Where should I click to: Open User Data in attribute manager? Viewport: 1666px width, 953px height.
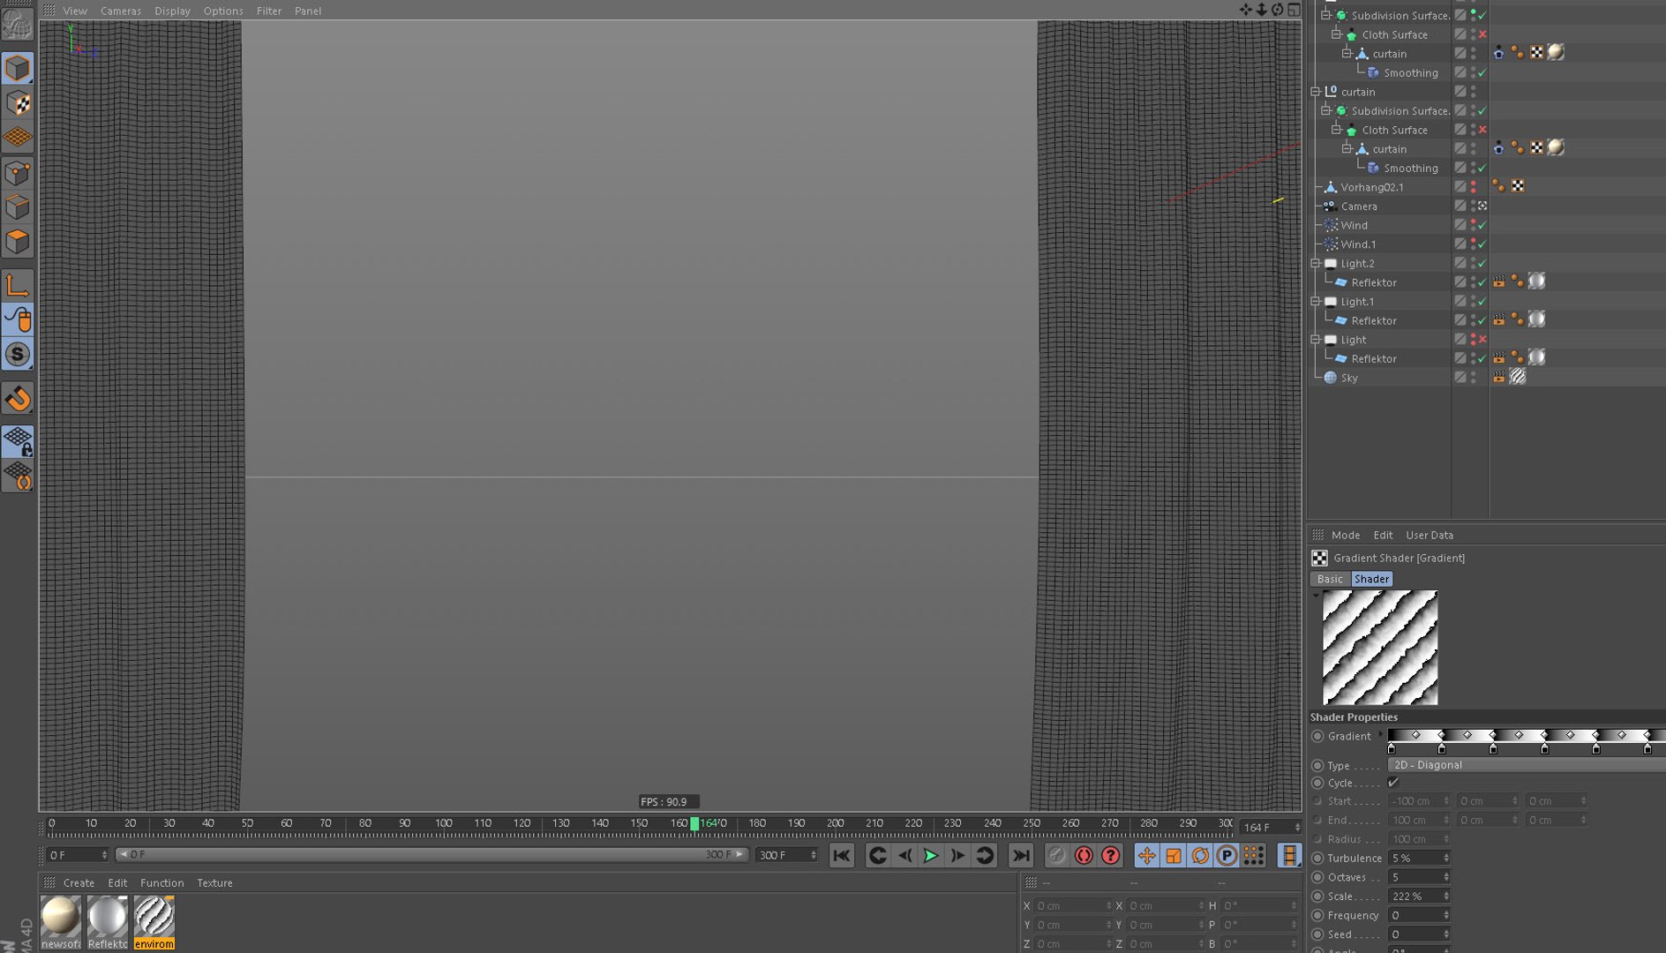[1430, 535]
